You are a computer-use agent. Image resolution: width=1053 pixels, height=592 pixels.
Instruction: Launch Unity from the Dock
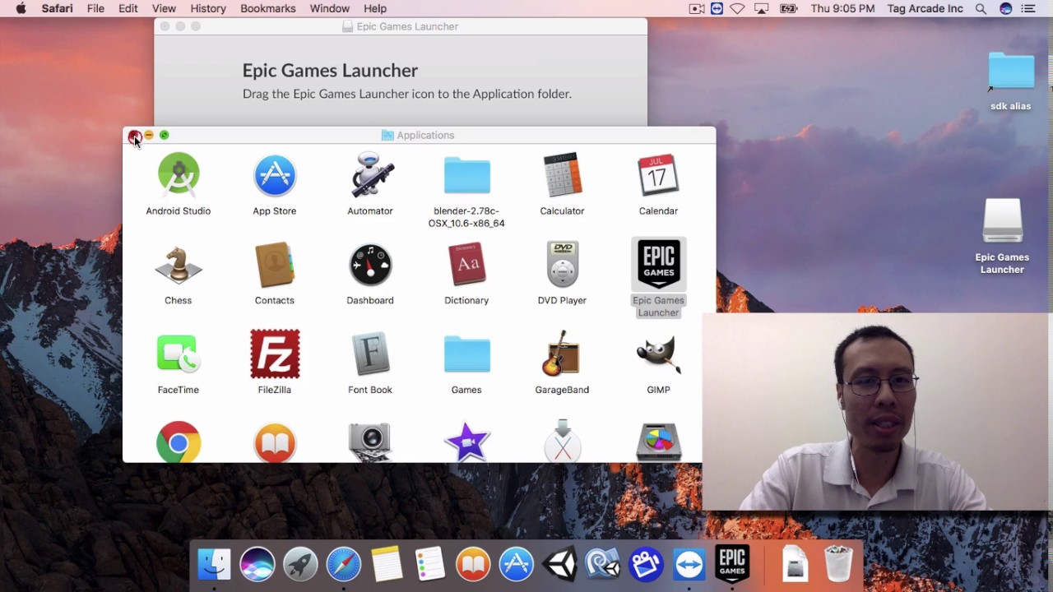(x=559, y=564)
